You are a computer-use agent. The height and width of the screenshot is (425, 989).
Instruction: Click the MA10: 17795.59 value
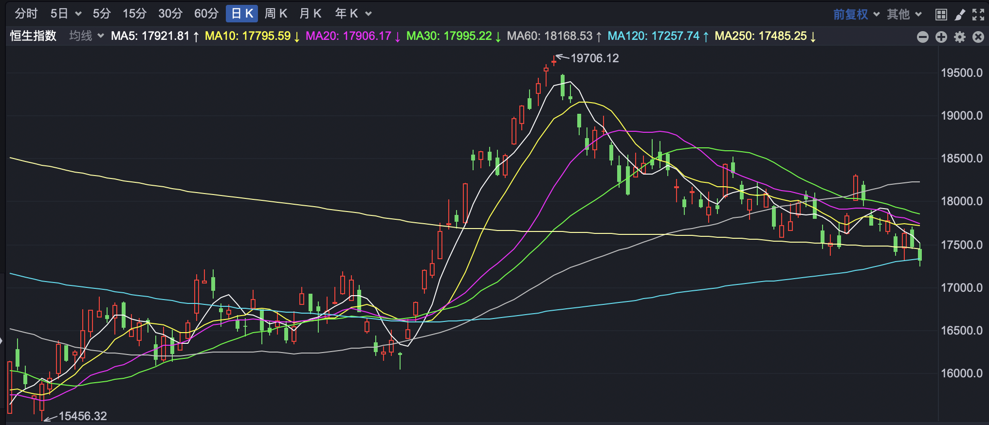pyautogui.click(x=252, y=36)
